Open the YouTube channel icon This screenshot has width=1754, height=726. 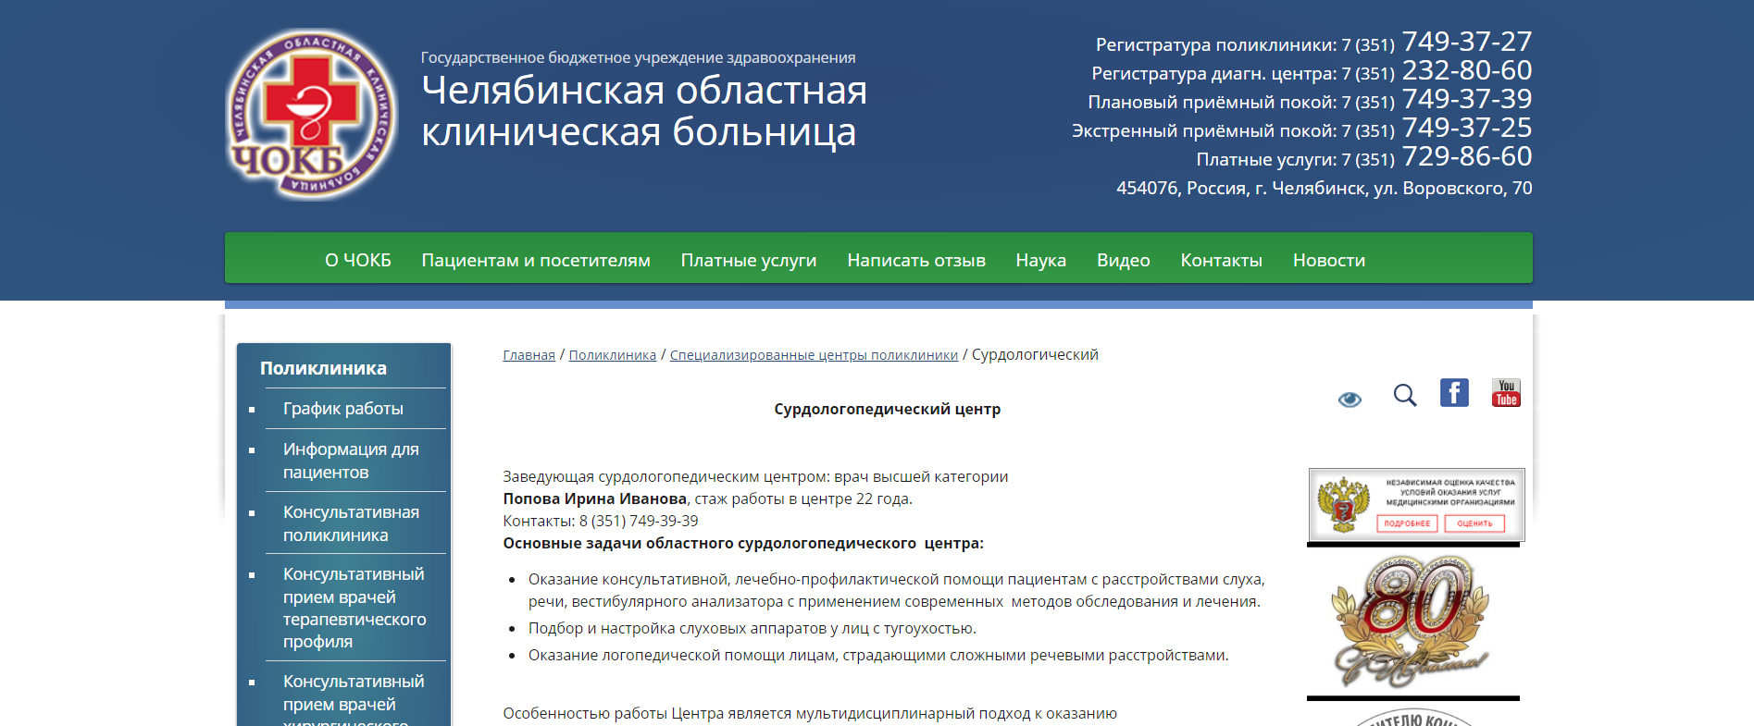coord(1506,393)
